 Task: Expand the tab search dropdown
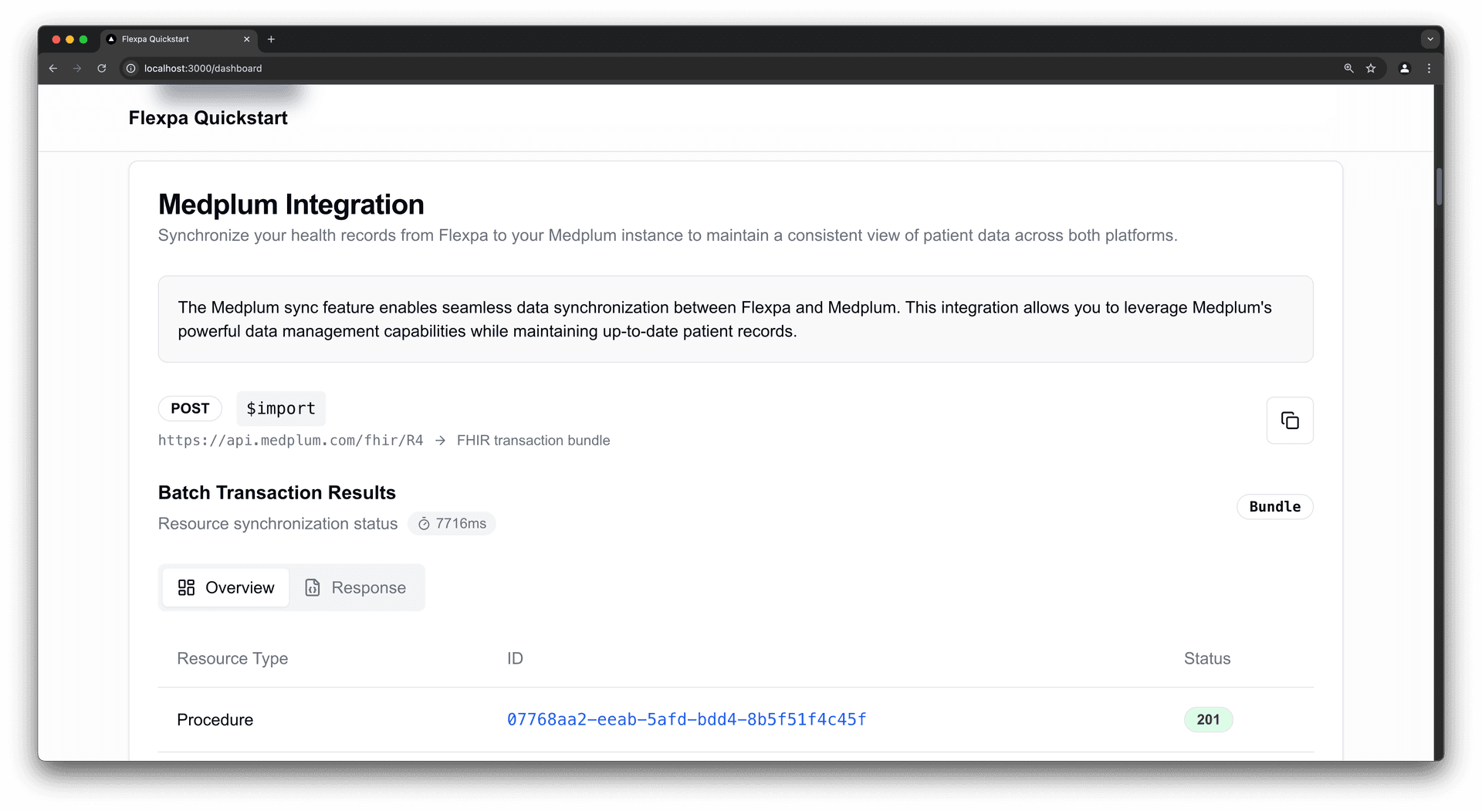click(1430, 39)
